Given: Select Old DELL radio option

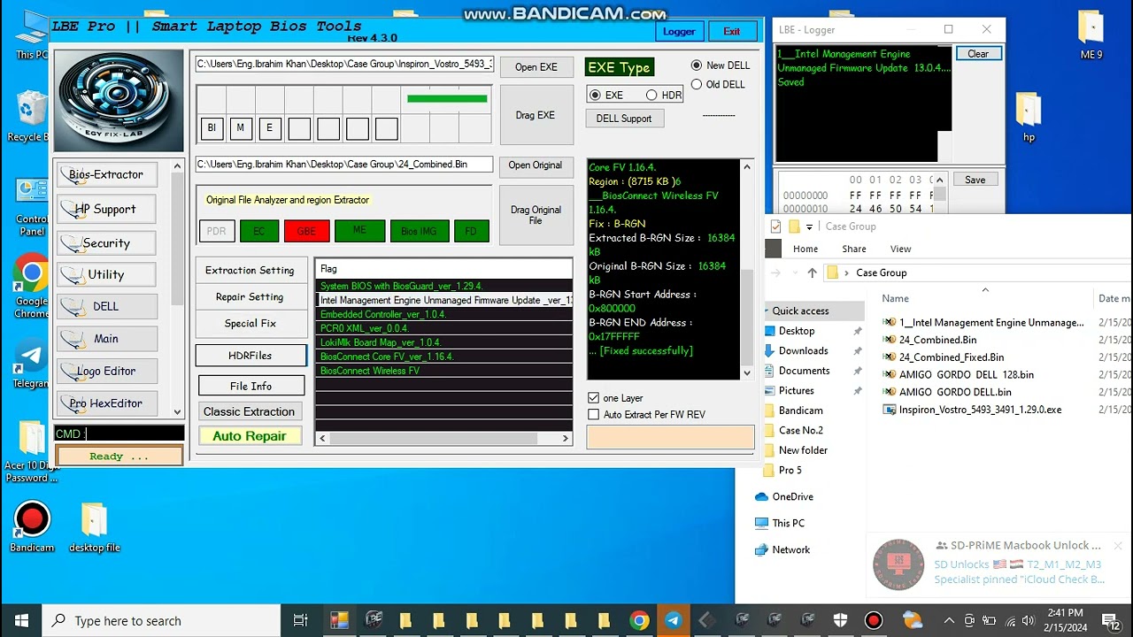Looking at the screenshot, I should [697, 85].
